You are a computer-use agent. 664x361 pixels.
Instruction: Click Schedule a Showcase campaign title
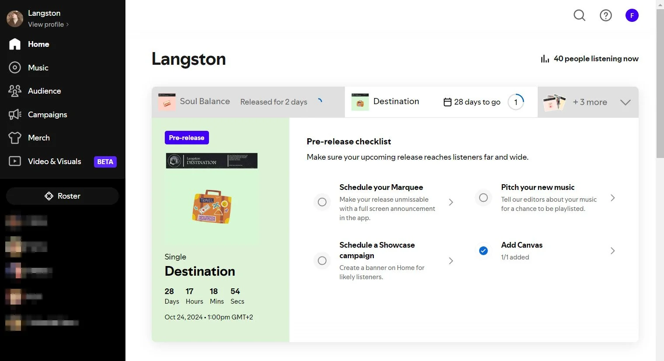377,250
